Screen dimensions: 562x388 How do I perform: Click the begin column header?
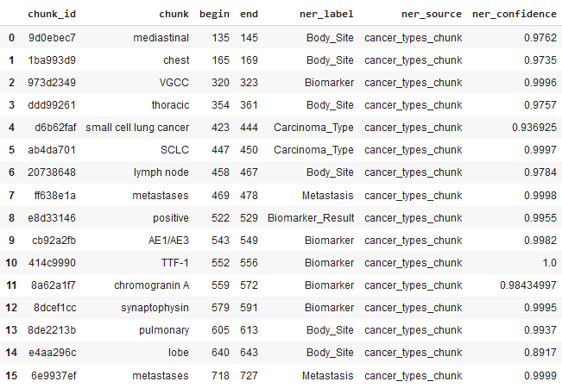214,15
